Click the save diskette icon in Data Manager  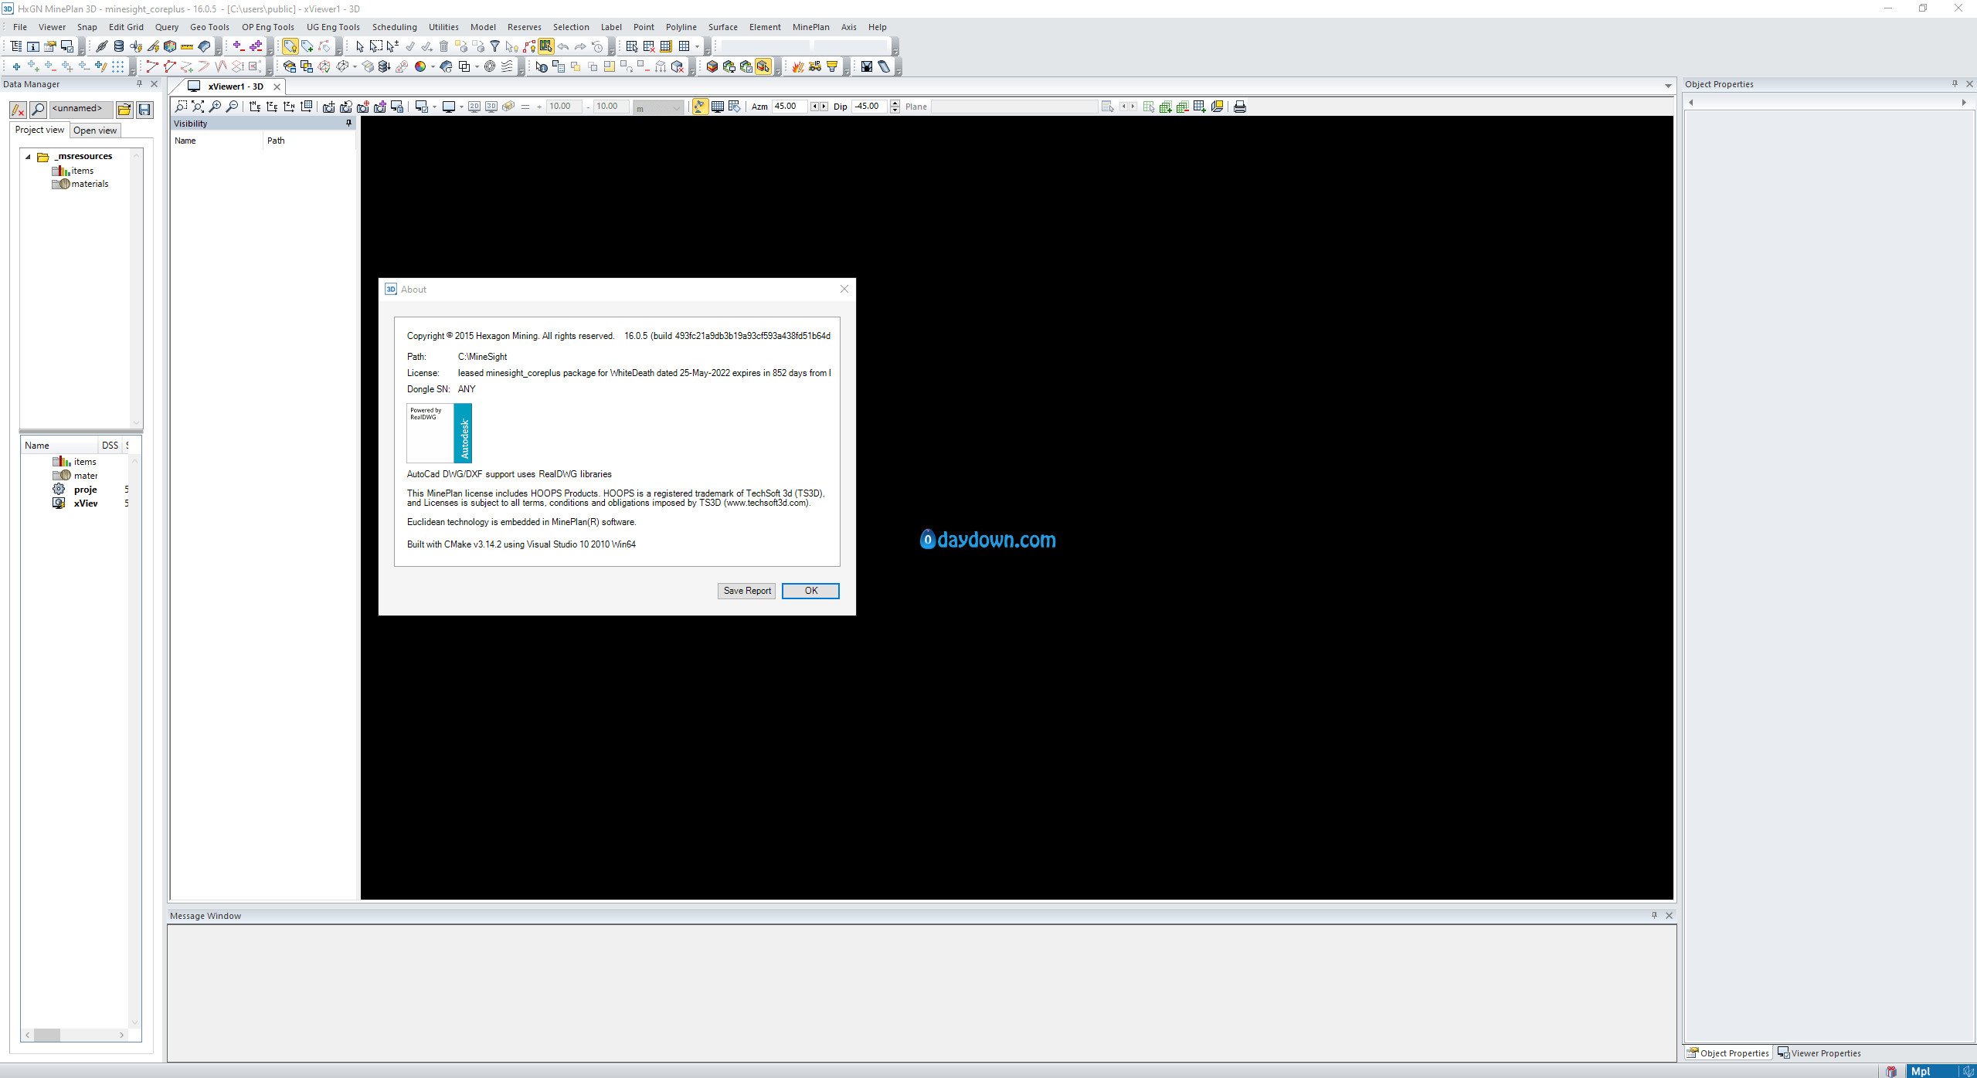(144, 110)
